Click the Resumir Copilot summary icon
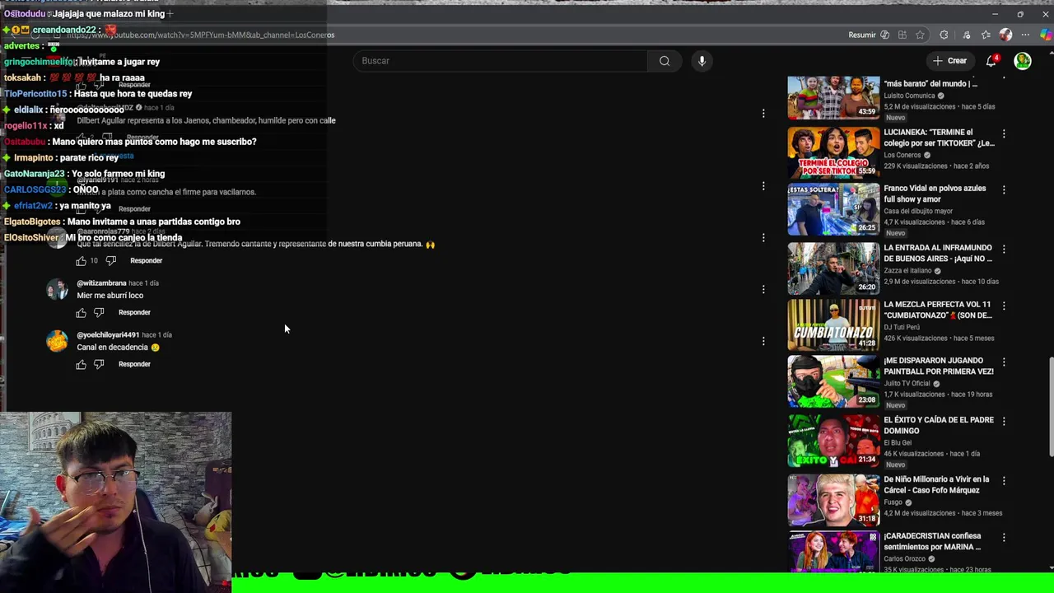The width and height of the screenshot is (1054, 593). [884, 35]
